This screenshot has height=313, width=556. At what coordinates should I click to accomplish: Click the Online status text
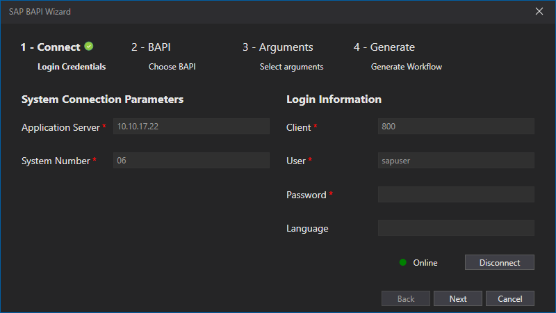pyautogui.click(x=425, y=263)
